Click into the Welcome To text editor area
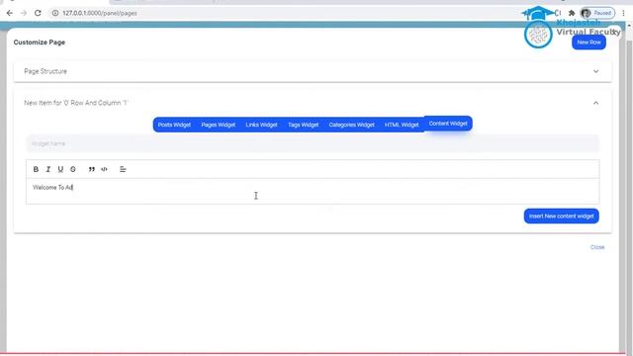 coord(313,191)
